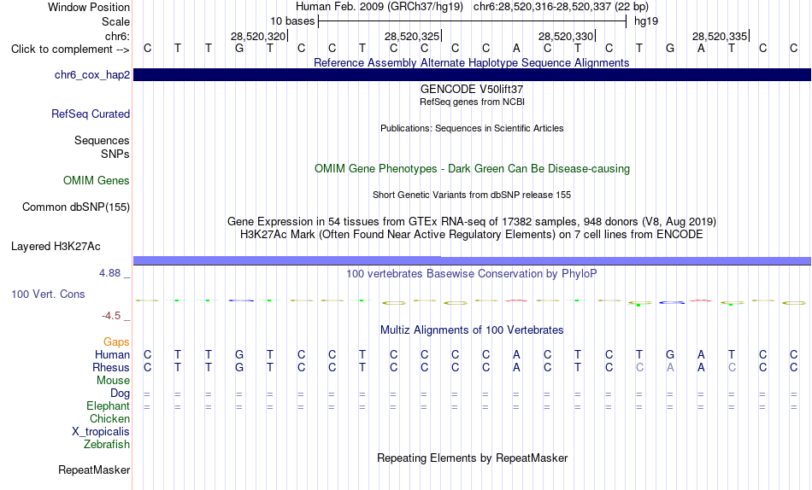The width and height of the screenshot is (812, 490).
Task: Click the -4.5 PhyloP lower scale value
Action: 111,316
